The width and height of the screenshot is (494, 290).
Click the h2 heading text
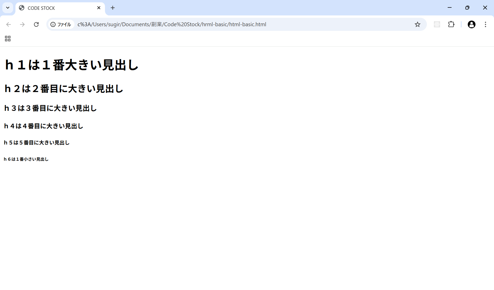click(64, 89)
